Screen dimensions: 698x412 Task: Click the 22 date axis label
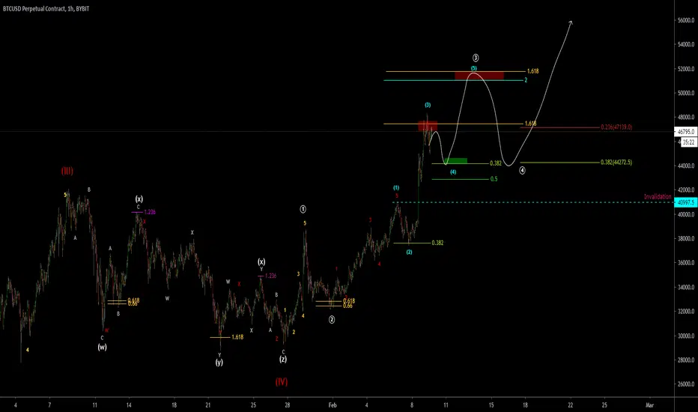coord(570,405)
